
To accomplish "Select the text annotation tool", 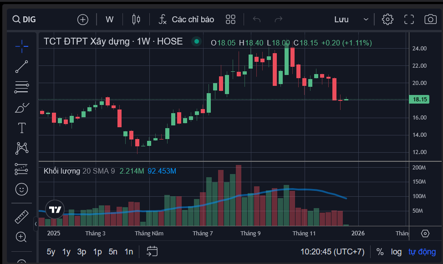I will (x=21, y=128).
